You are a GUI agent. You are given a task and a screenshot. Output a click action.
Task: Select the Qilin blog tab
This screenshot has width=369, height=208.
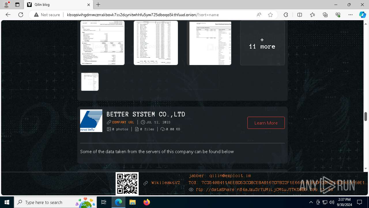59,5
